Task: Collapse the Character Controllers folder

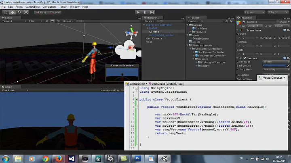Action: (x=190, y=49)
